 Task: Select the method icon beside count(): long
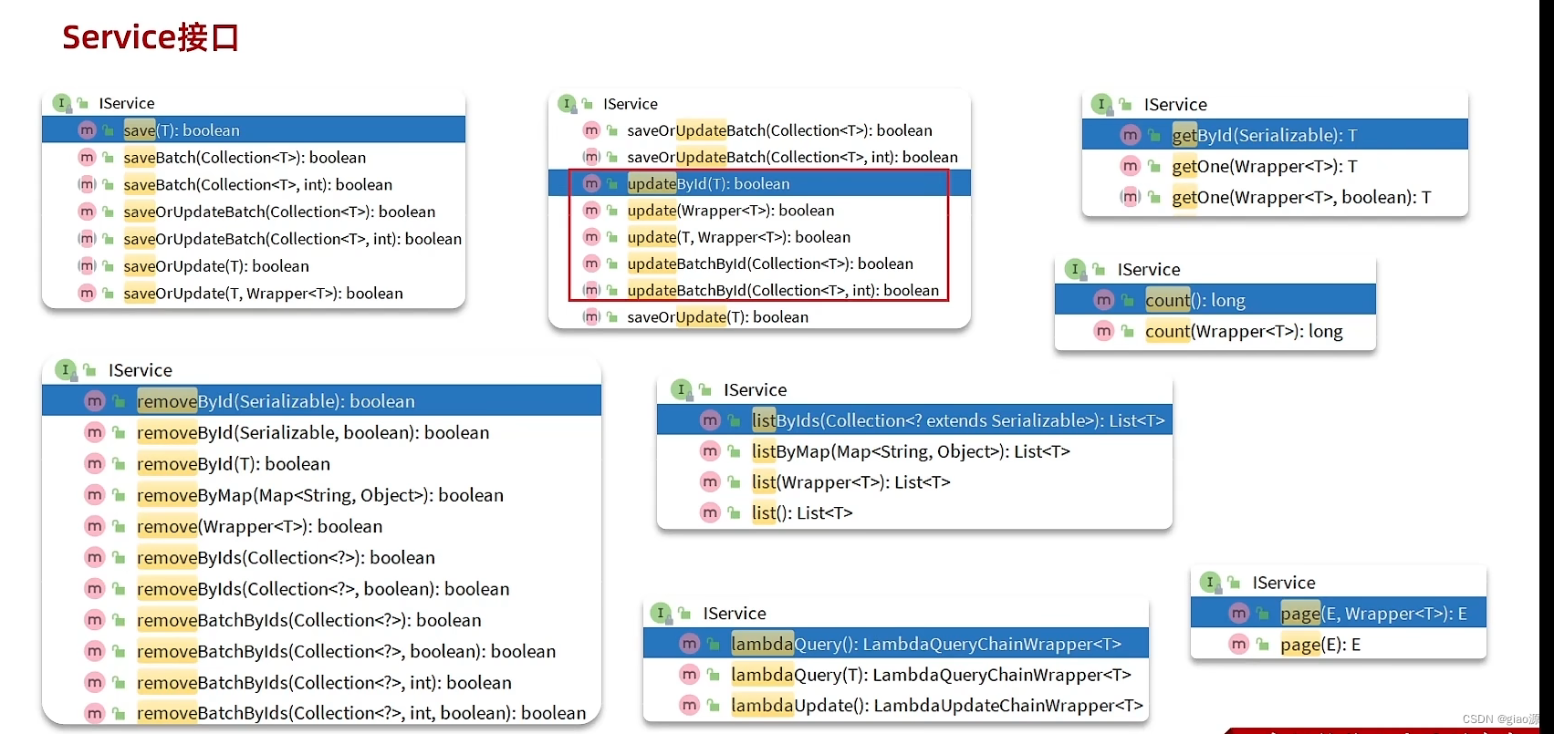[x=1104, y=300]
